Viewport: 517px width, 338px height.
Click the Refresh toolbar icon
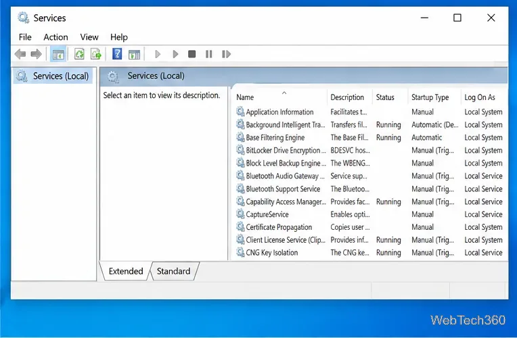(79, 54)
